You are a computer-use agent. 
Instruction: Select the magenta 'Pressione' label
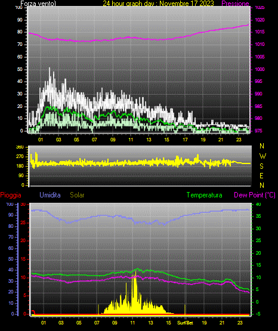tap(235, 4)
